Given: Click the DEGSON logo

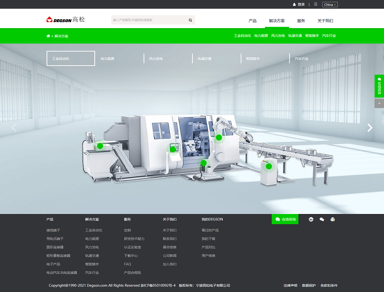Looking at the screenshot, I should pyautogui.click(x=65, y=20).
